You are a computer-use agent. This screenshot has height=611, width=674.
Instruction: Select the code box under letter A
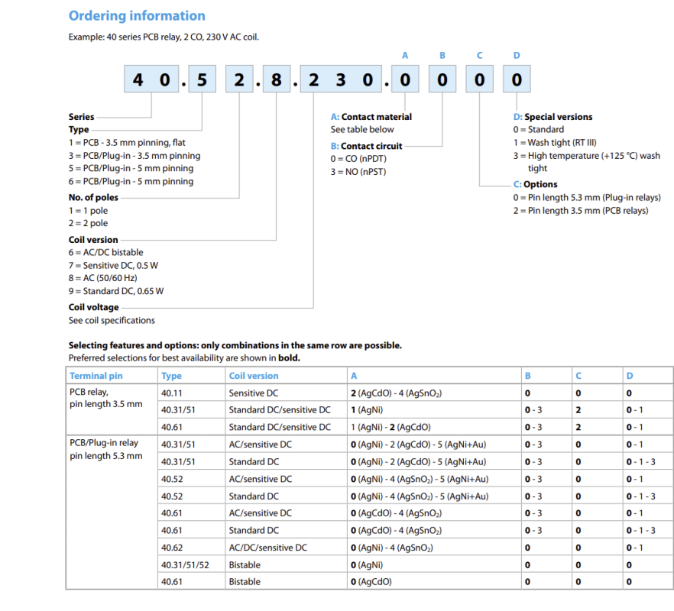[x=405, y=80]
